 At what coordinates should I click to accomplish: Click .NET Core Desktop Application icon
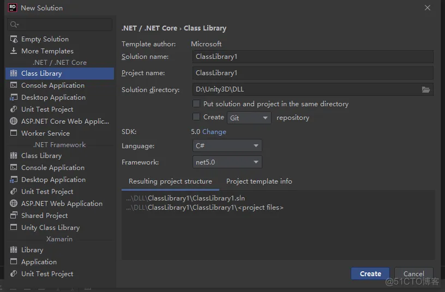tap(14, 97)
